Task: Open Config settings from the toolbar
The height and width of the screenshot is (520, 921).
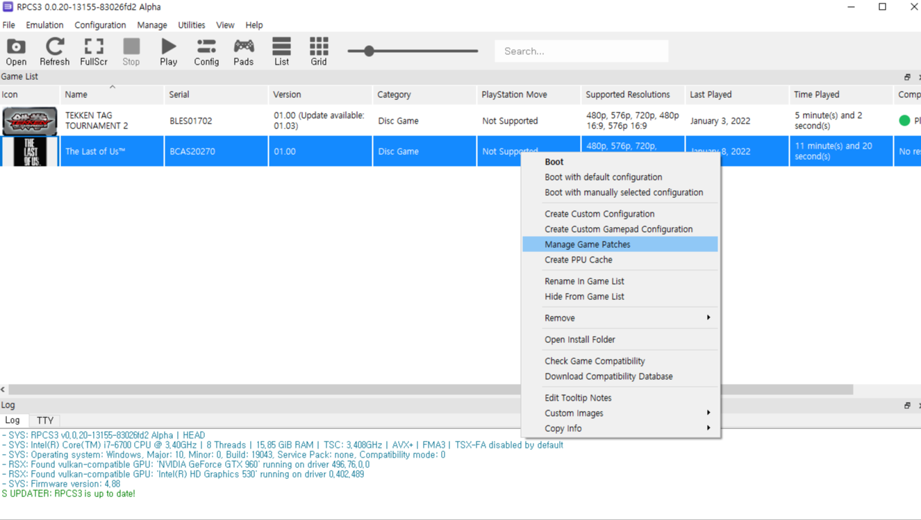Action: tap(206, 52)
